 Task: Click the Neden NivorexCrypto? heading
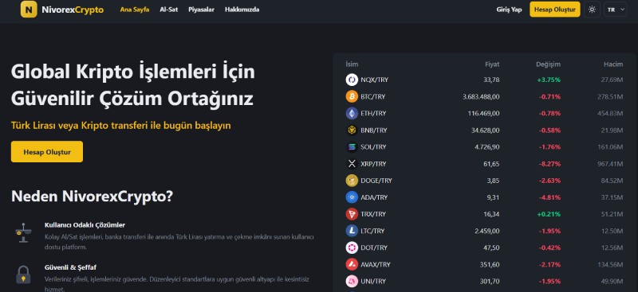(92, 197)
